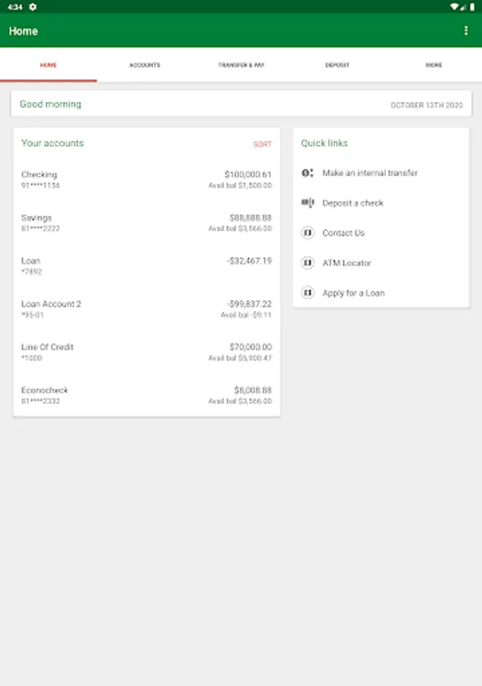Open the three-dot overflow menu
This screenshot has width=482, height=686.
pos(466,30)
